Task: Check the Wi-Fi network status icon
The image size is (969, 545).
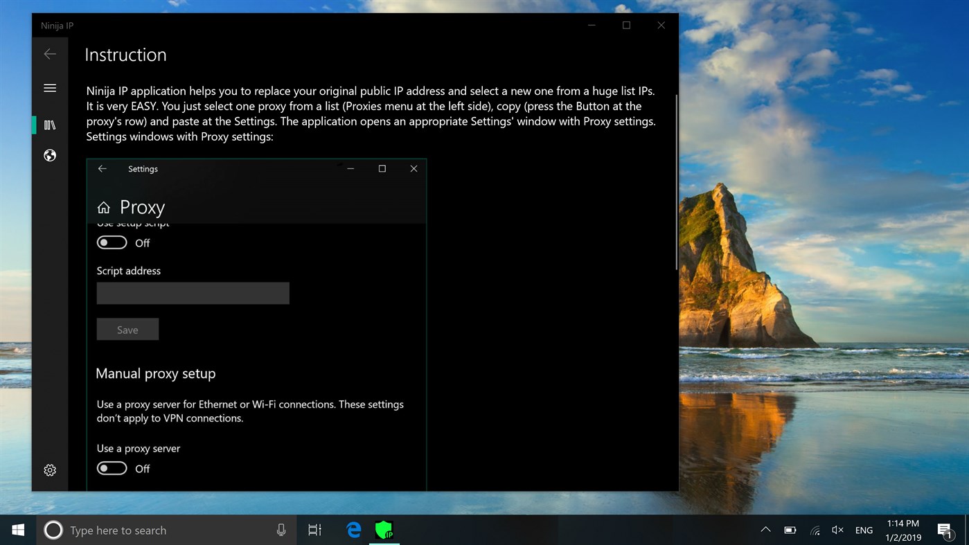Action: click(x=815, y=530)
